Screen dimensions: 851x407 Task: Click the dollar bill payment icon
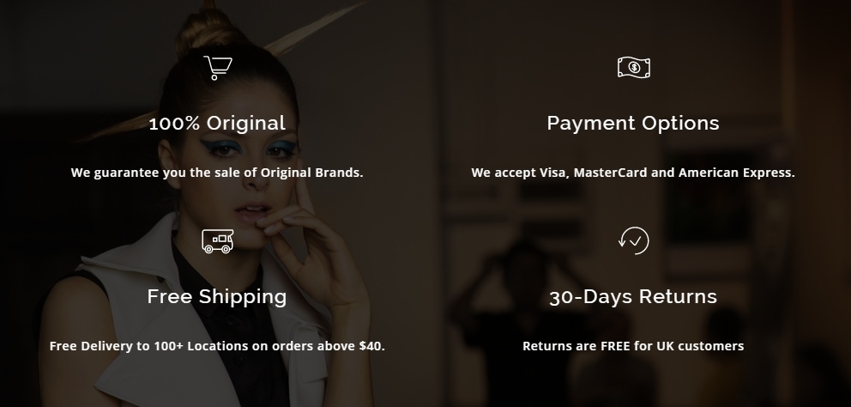click(x=633, y=67)
